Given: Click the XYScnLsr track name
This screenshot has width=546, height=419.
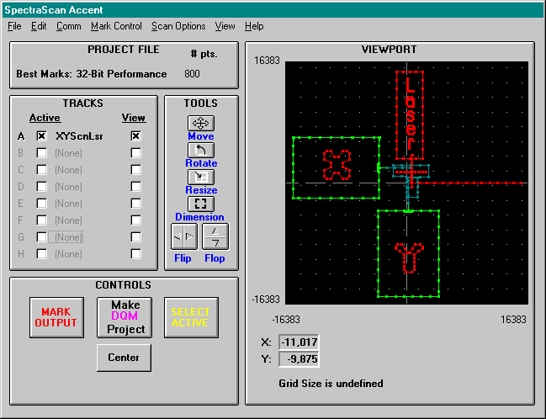Looking at the screenshot, I should [79, 136].
